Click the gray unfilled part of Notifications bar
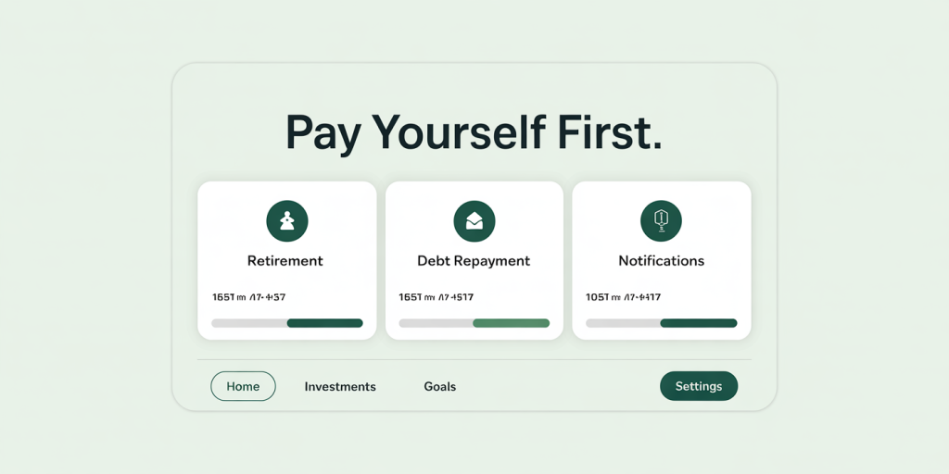 (x=624, y=323)
